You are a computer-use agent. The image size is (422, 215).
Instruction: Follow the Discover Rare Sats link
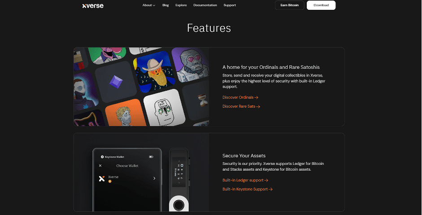241,106
